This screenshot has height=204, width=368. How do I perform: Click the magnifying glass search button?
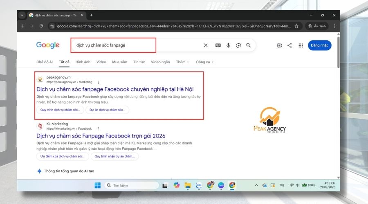click(248, 45)
